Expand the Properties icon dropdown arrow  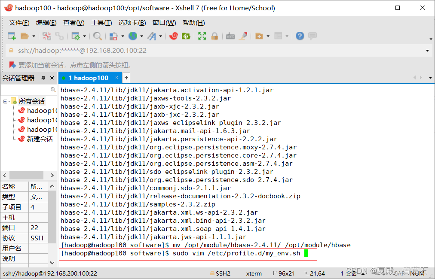pos(84,36)
